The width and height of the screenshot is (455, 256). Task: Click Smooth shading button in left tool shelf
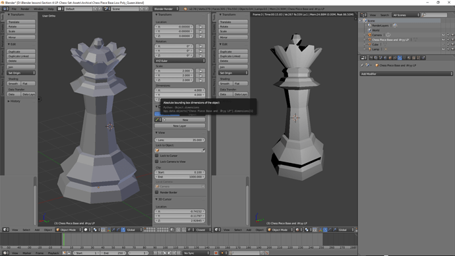point(14,83)
